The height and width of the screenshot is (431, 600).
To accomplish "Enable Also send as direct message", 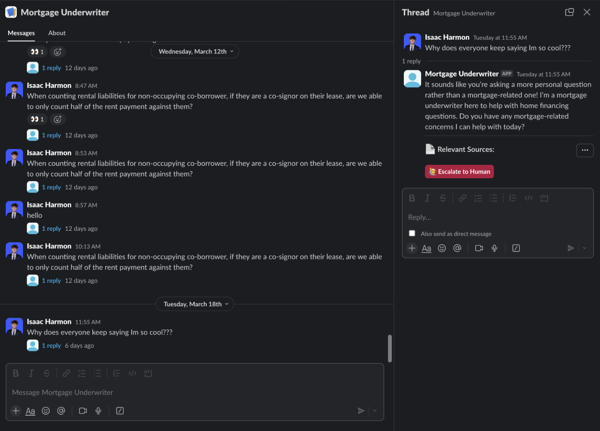I will tap(412, 233).
